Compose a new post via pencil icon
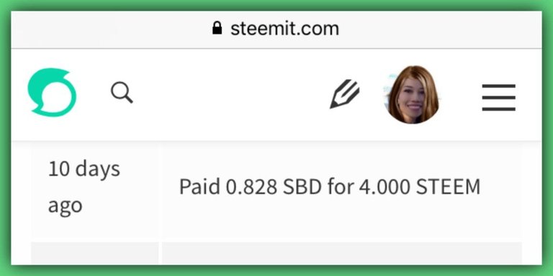 [x=345, y=94]
